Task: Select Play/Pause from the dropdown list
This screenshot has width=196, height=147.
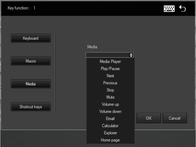Action: point(110,69)
